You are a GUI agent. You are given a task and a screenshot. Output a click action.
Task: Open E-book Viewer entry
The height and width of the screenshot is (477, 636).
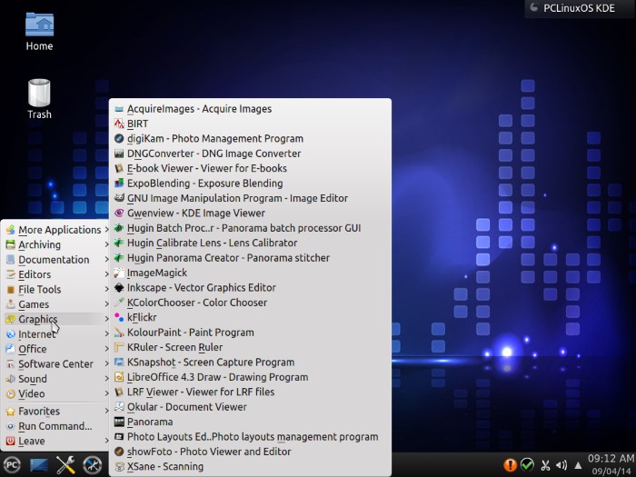250,168
